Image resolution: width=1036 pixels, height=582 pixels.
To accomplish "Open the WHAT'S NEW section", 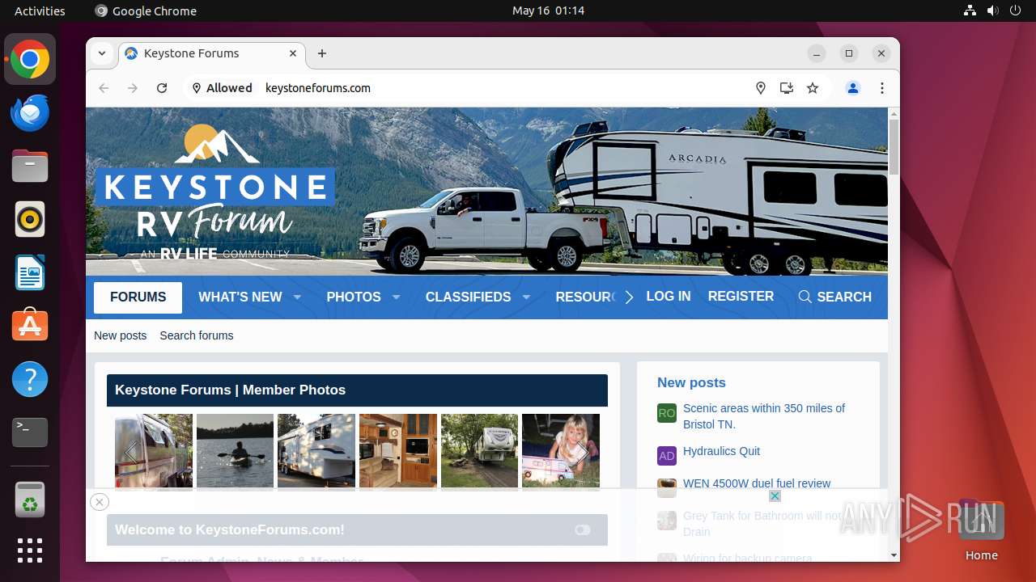I will [x=240, y=297].
